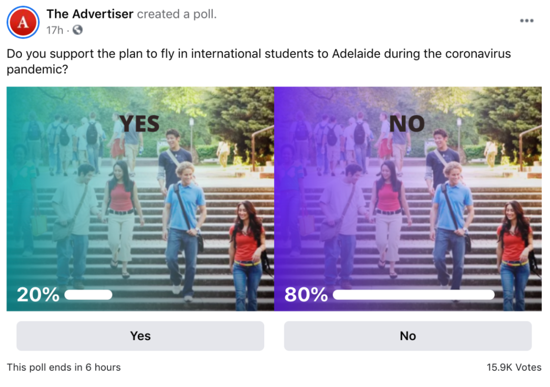
Task: Select the teal YES poll image
Action: (x=140, y=214)
